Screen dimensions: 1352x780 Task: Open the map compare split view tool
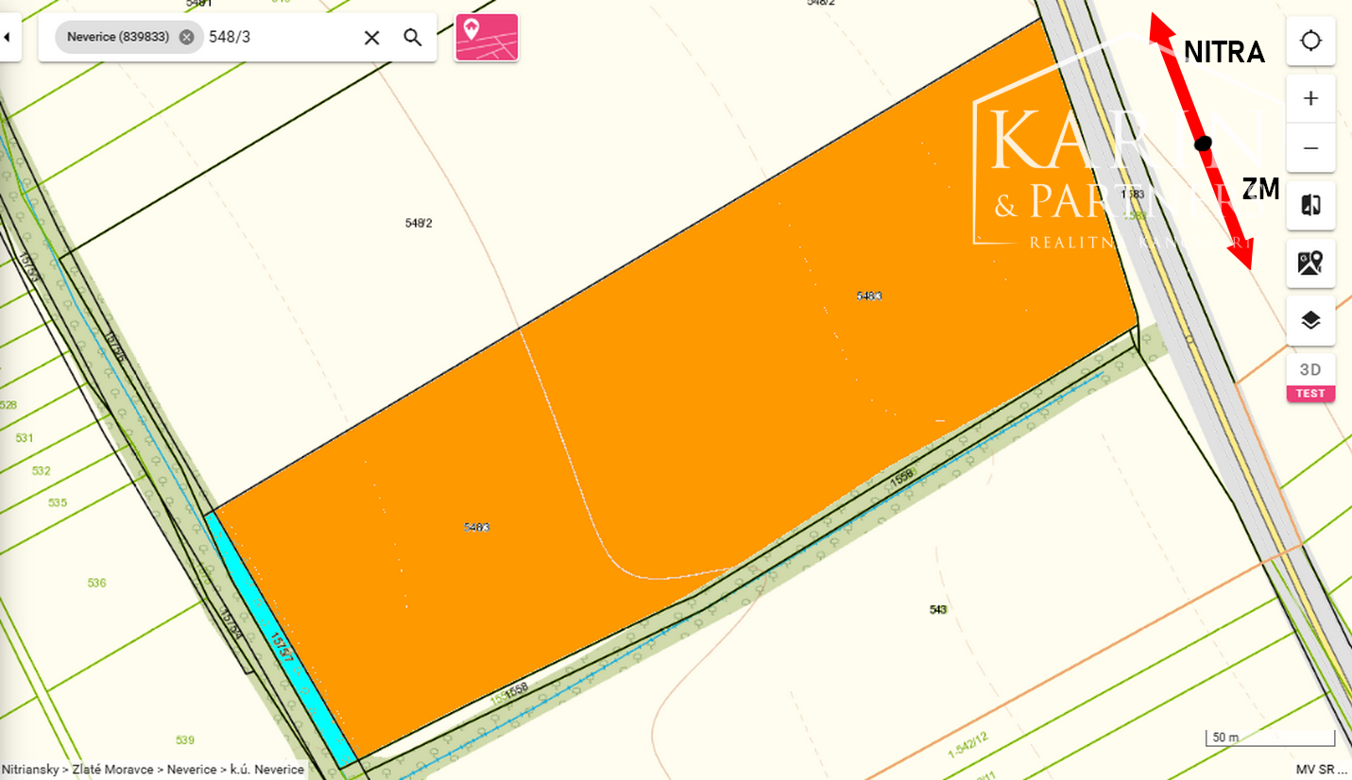click(x=1310, y=206)
